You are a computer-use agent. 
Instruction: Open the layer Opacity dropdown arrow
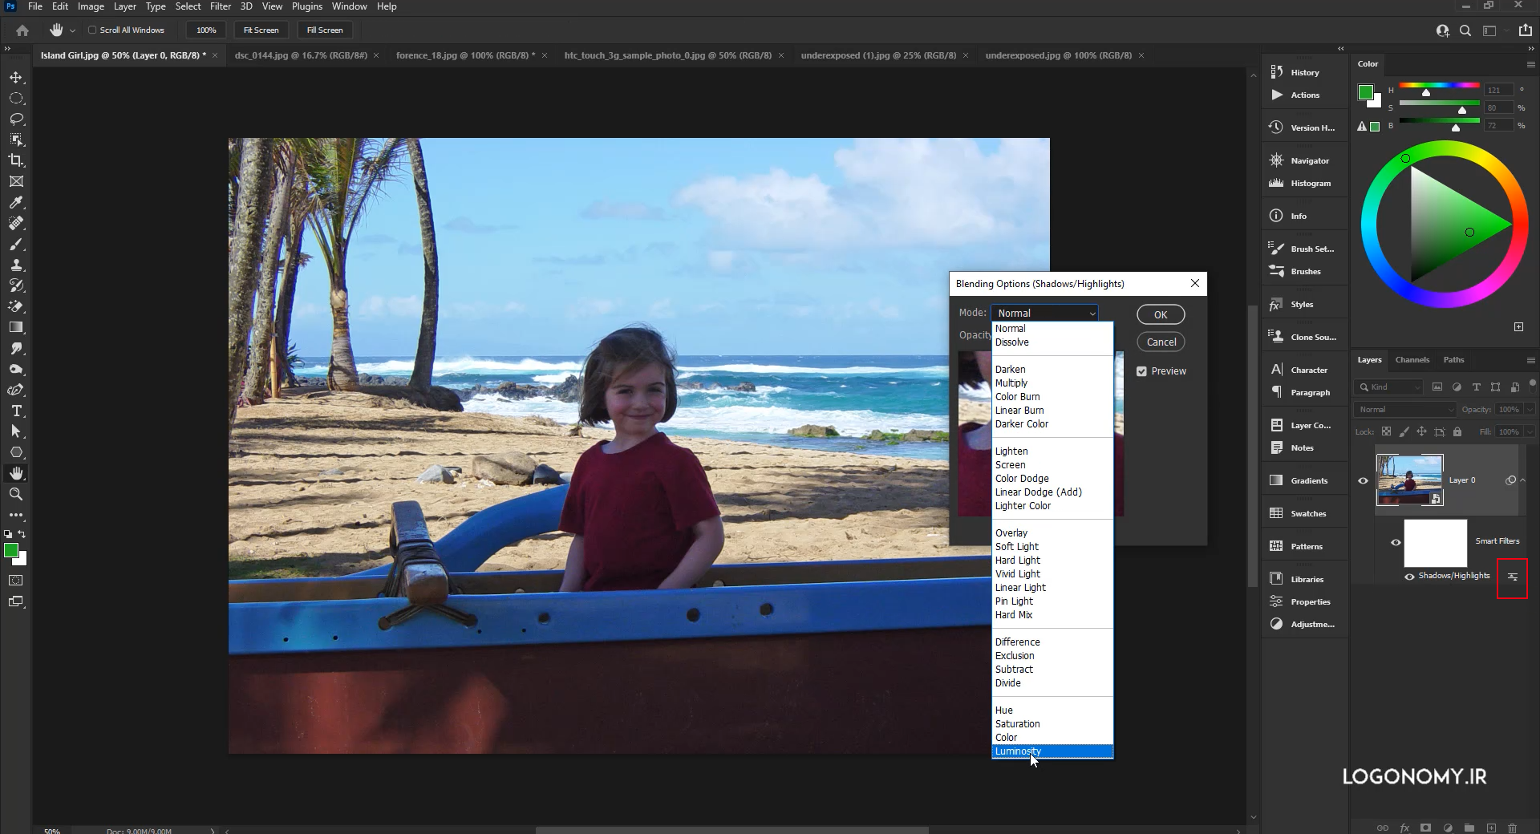click(1528, 409)
